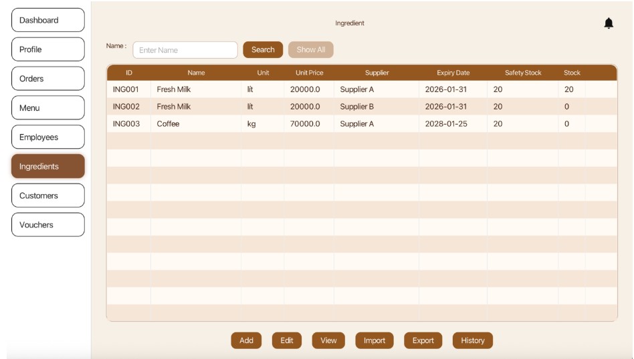Open the ingredient History

pos(472,340)
